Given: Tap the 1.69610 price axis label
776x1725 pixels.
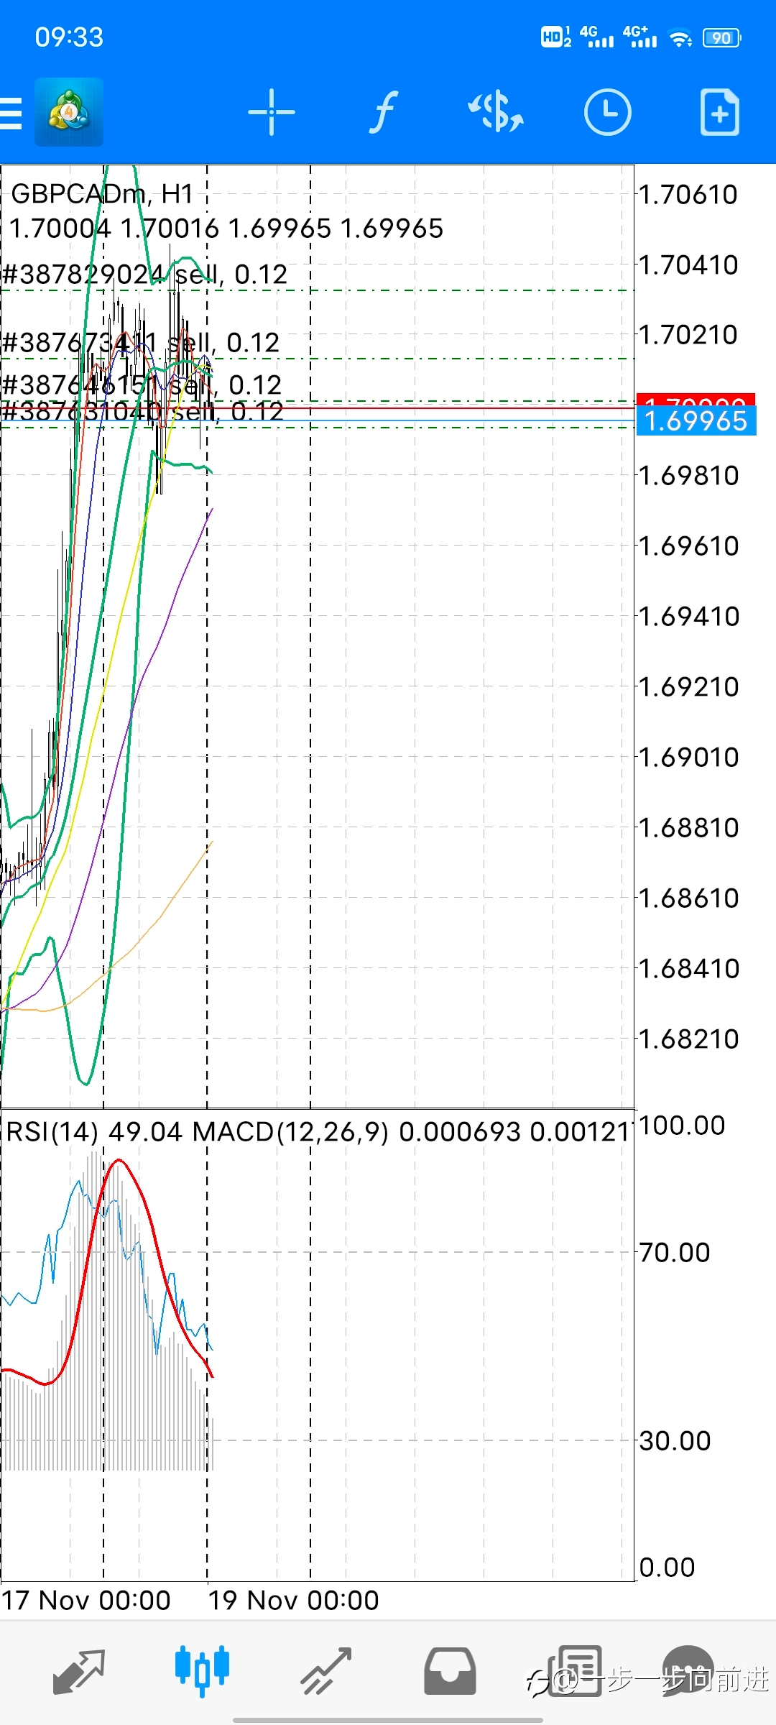Looking at the screenshot, I should point(688,546).
